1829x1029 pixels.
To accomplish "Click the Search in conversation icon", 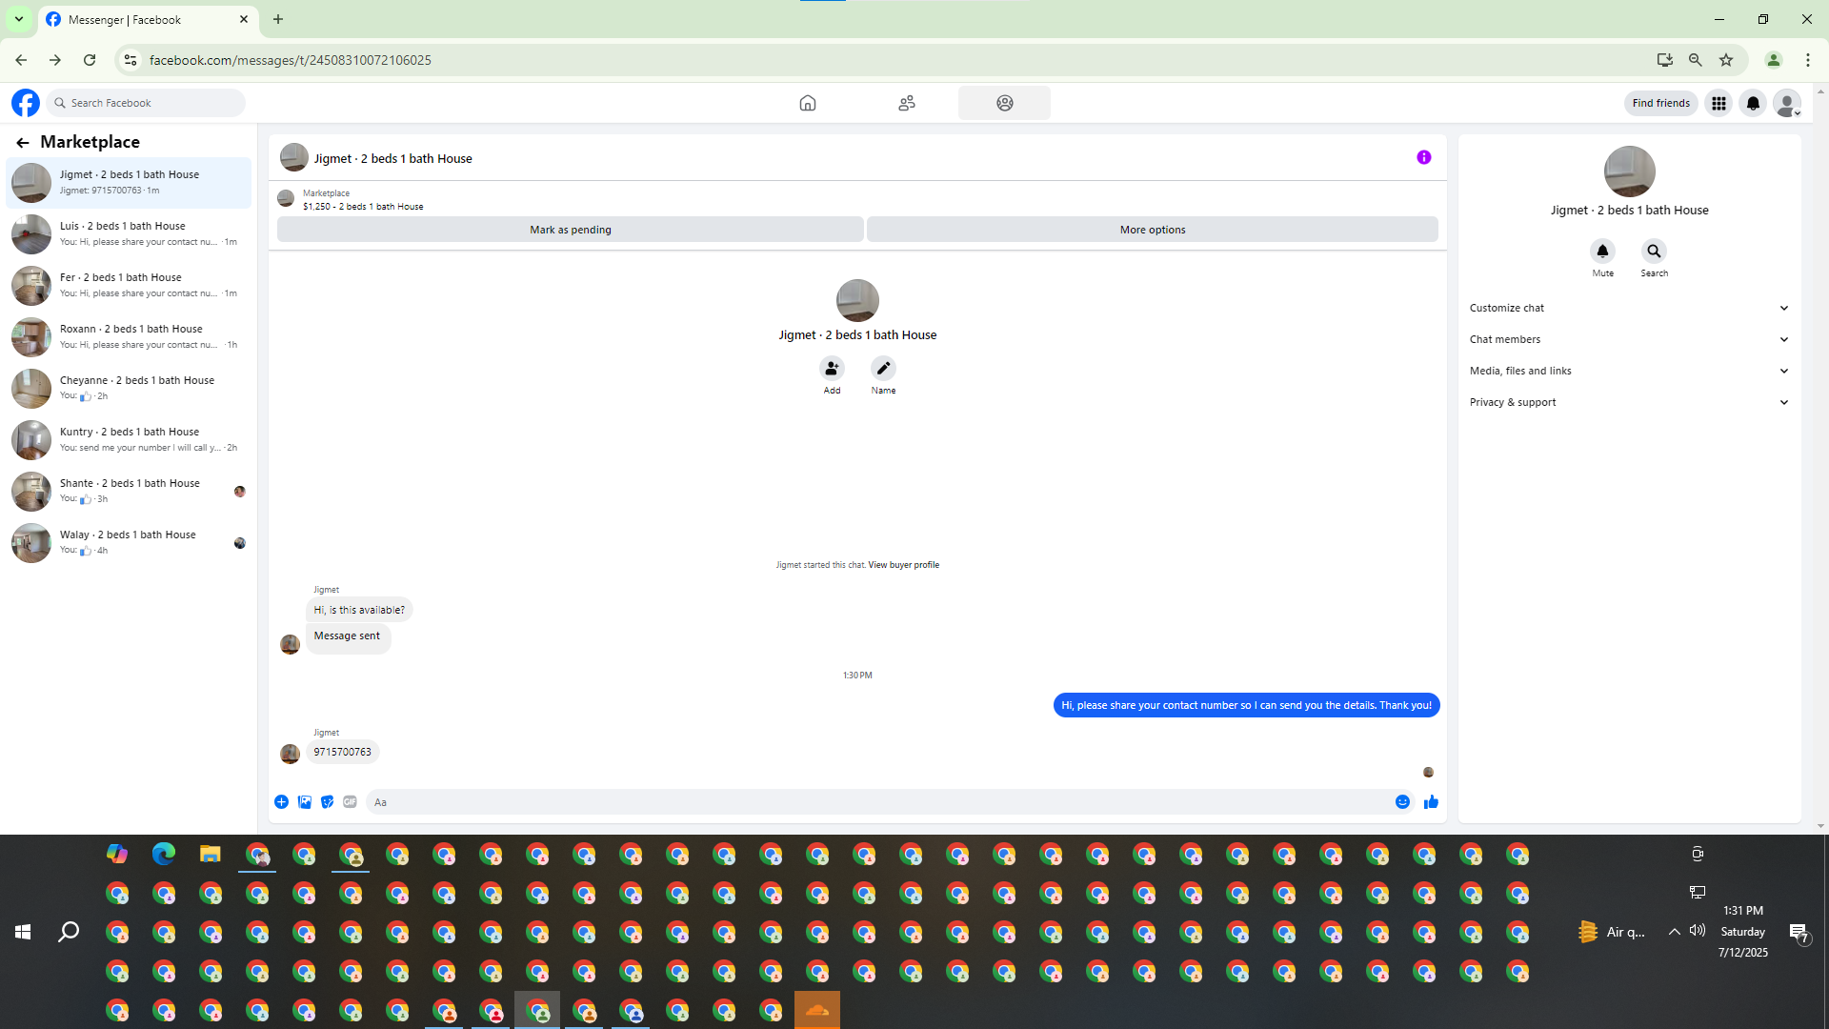I will click(1654, 252).
